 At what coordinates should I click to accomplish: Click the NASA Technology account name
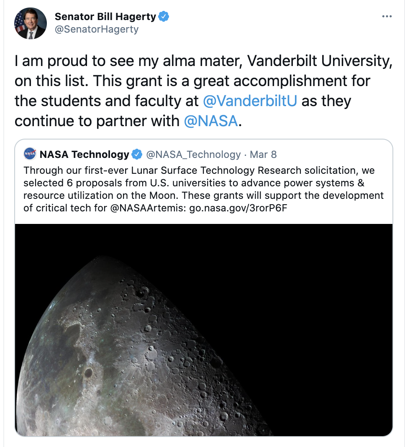point(84,155)
